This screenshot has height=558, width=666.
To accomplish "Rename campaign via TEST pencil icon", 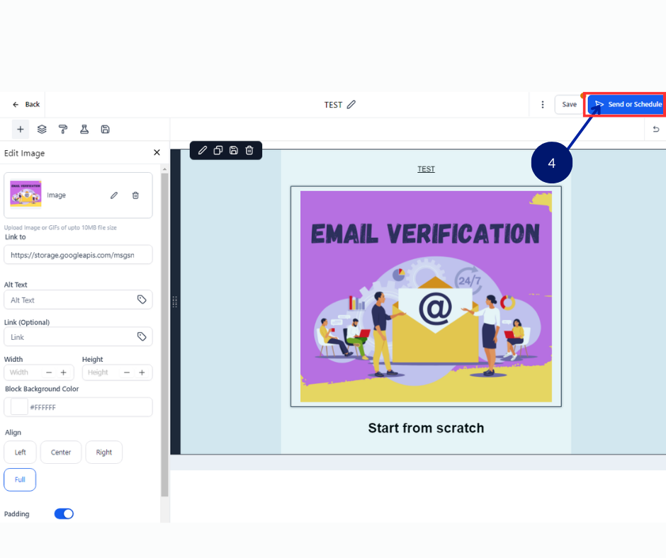I will (x=351, y=104).
